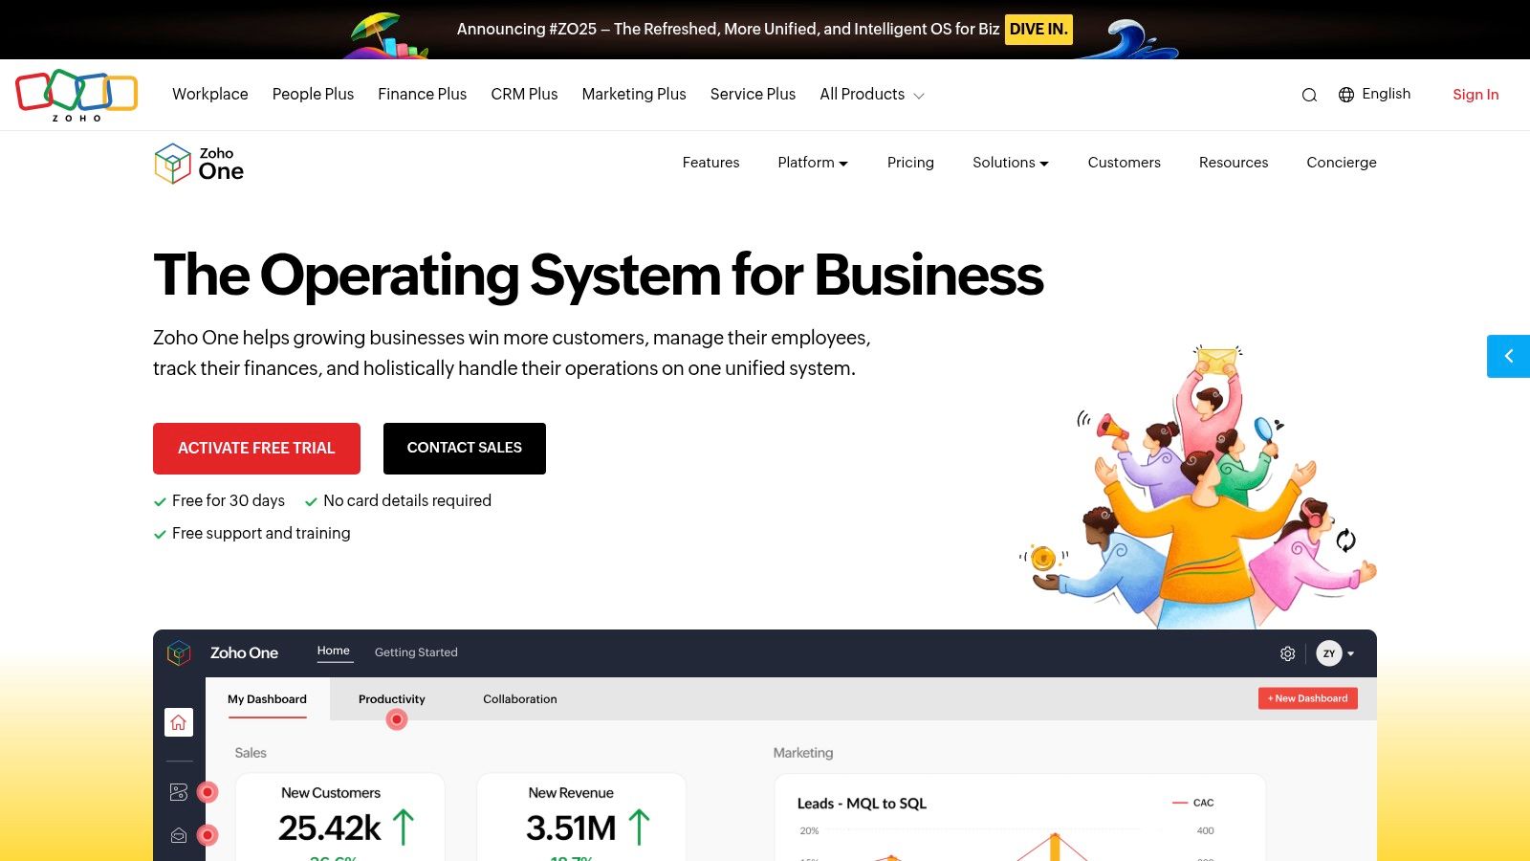Click the search icon in the top navigation

tap(1309, 95)
